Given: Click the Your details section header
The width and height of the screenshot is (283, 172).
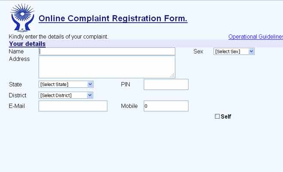Looking at the screenshot, I should click(27, 44).
